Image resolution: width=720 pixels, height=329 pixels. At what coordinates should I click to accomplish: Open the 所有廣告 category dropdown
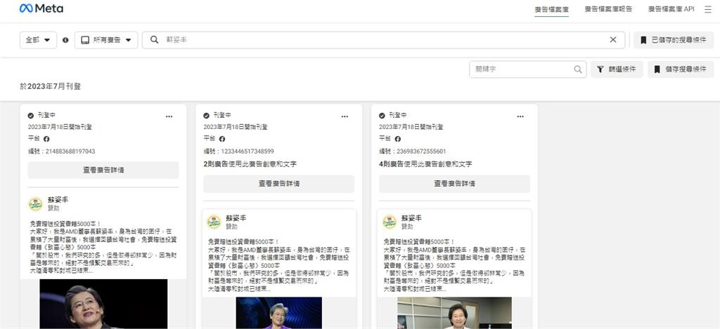point(106,40)
